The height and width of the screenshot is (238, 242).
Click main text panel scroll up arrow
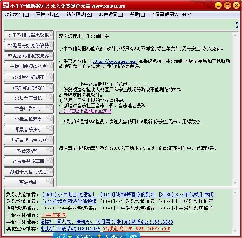coord(235,35)
